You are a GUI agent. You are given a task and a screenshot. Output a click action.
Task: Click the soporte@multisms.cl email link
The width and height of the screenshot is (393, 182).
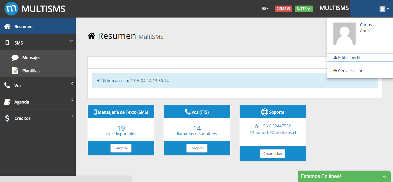coord(276,133)
